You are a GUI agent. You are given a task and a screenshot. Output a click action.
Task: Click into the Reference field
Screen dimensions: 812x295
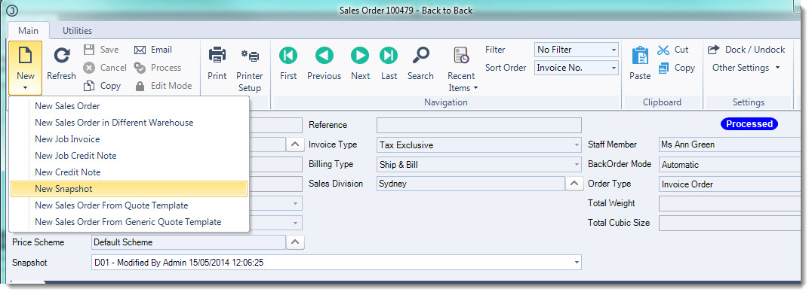tap(479, 125)
